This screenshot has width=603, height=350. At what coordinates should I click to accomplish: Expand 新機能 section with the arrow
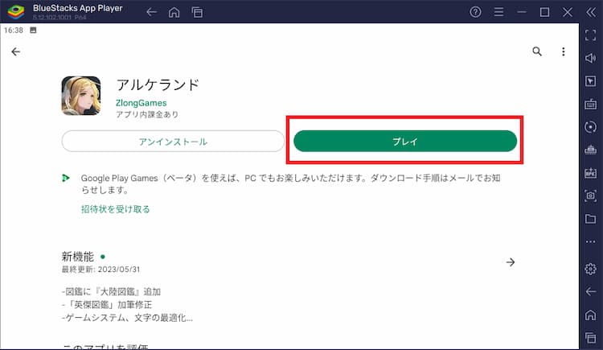pos(511,262)
